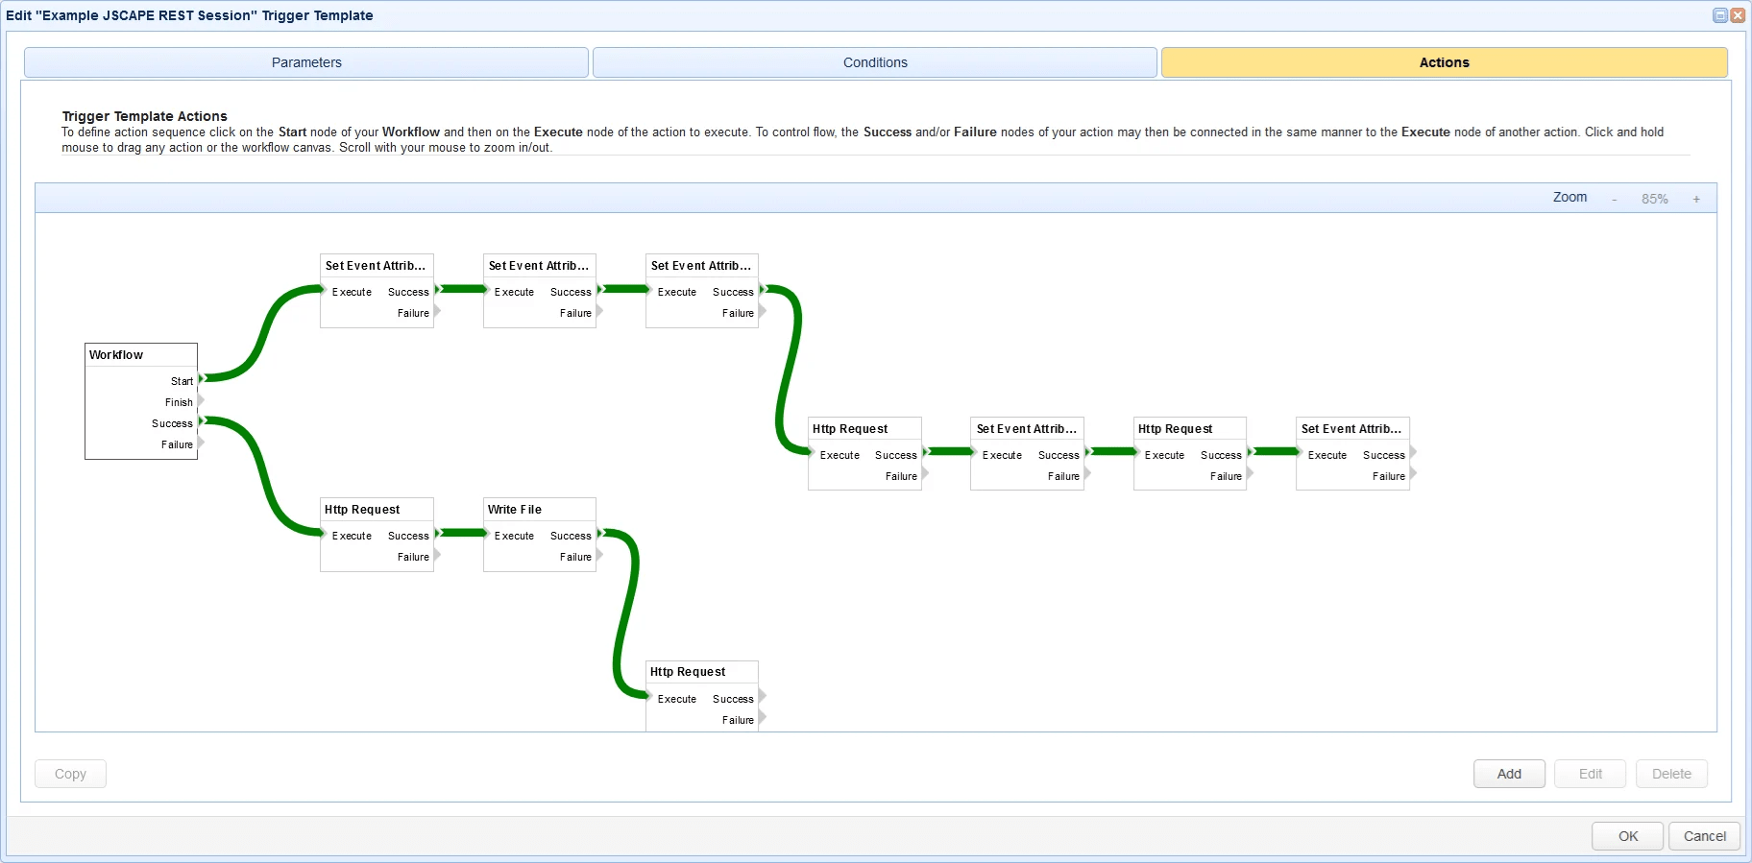Click the Workflow Failure connector arrow
This screenshot has height=863, width=1752.
tap(201, 443)
